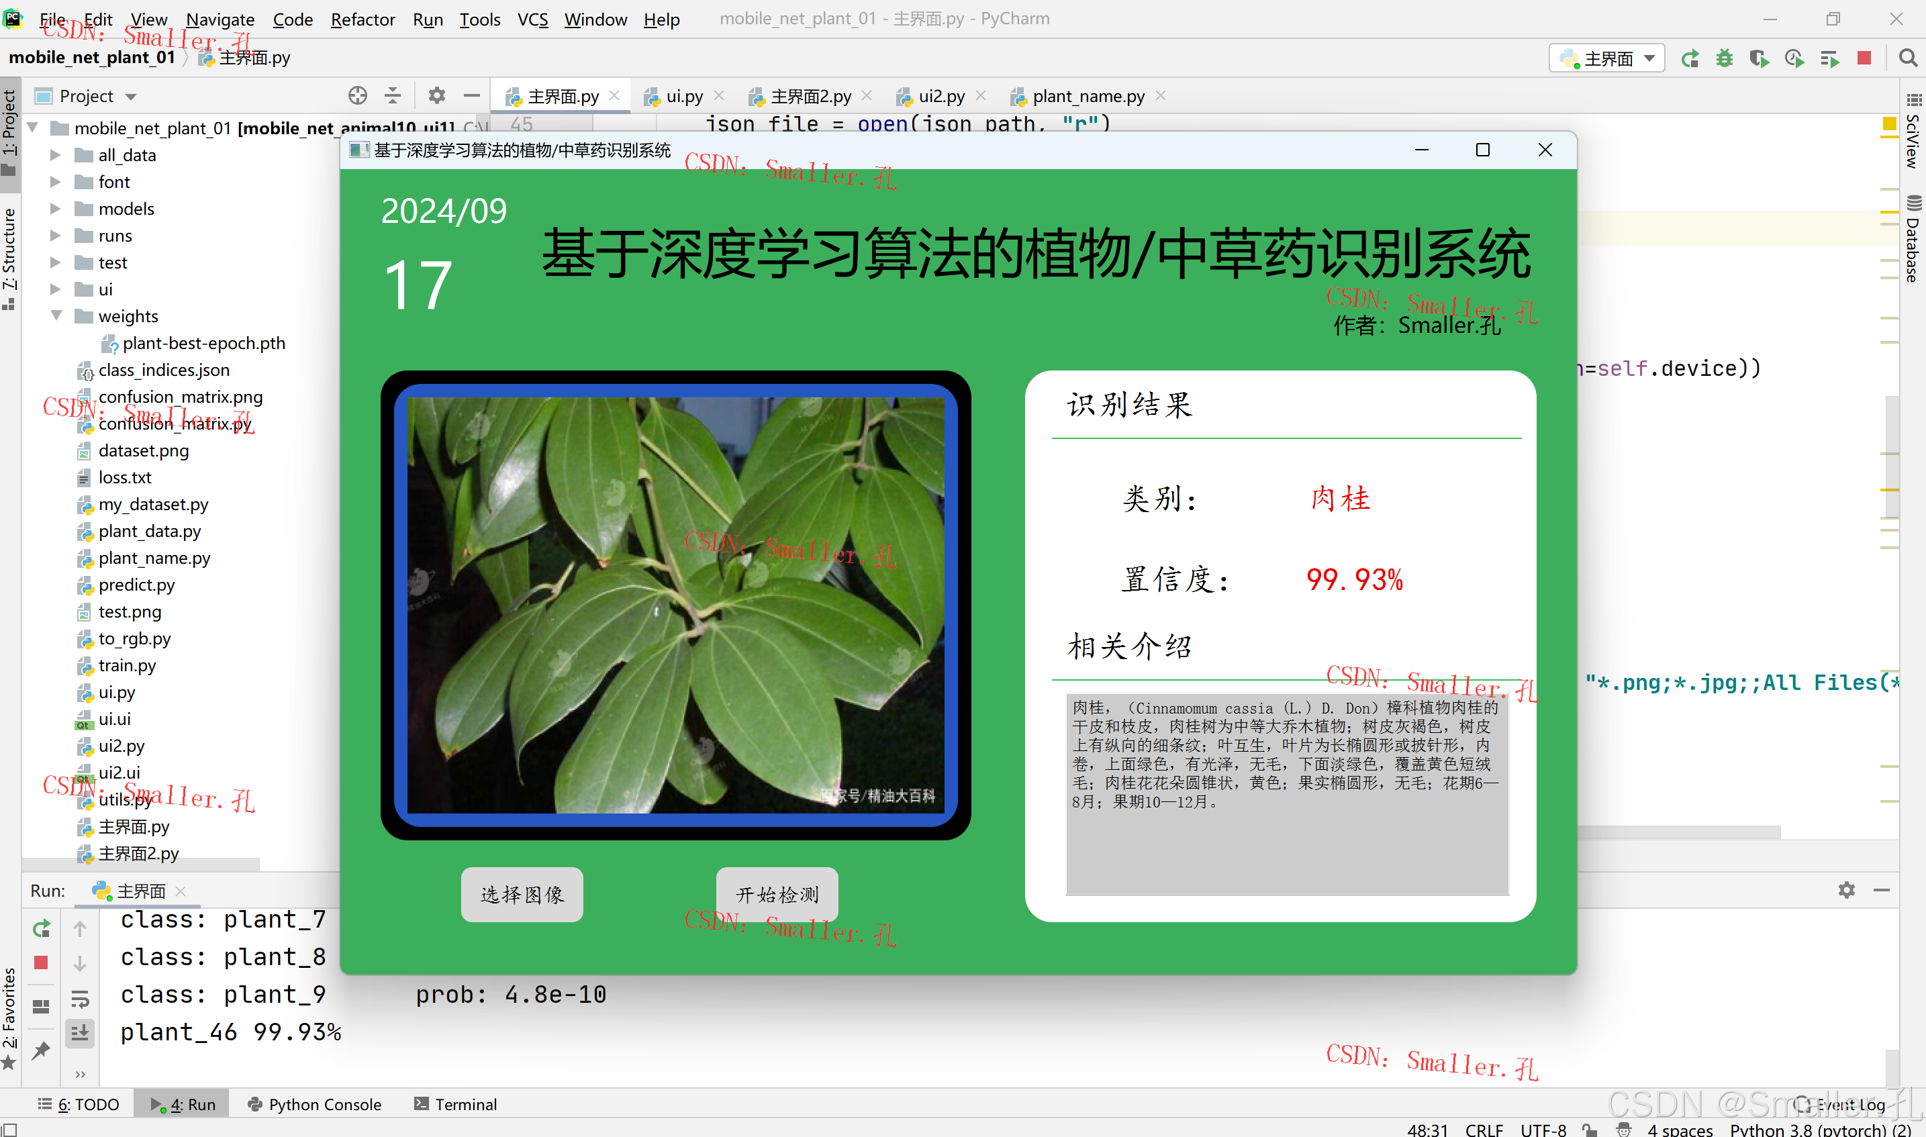Close the 主界面 Run tab
Image resolution: width=1926 pixels, height=1137 pixels.
(x=181, y=890)
